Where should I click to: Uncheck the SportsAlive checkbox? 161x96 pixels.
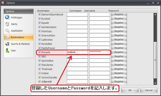coord(39,61)
